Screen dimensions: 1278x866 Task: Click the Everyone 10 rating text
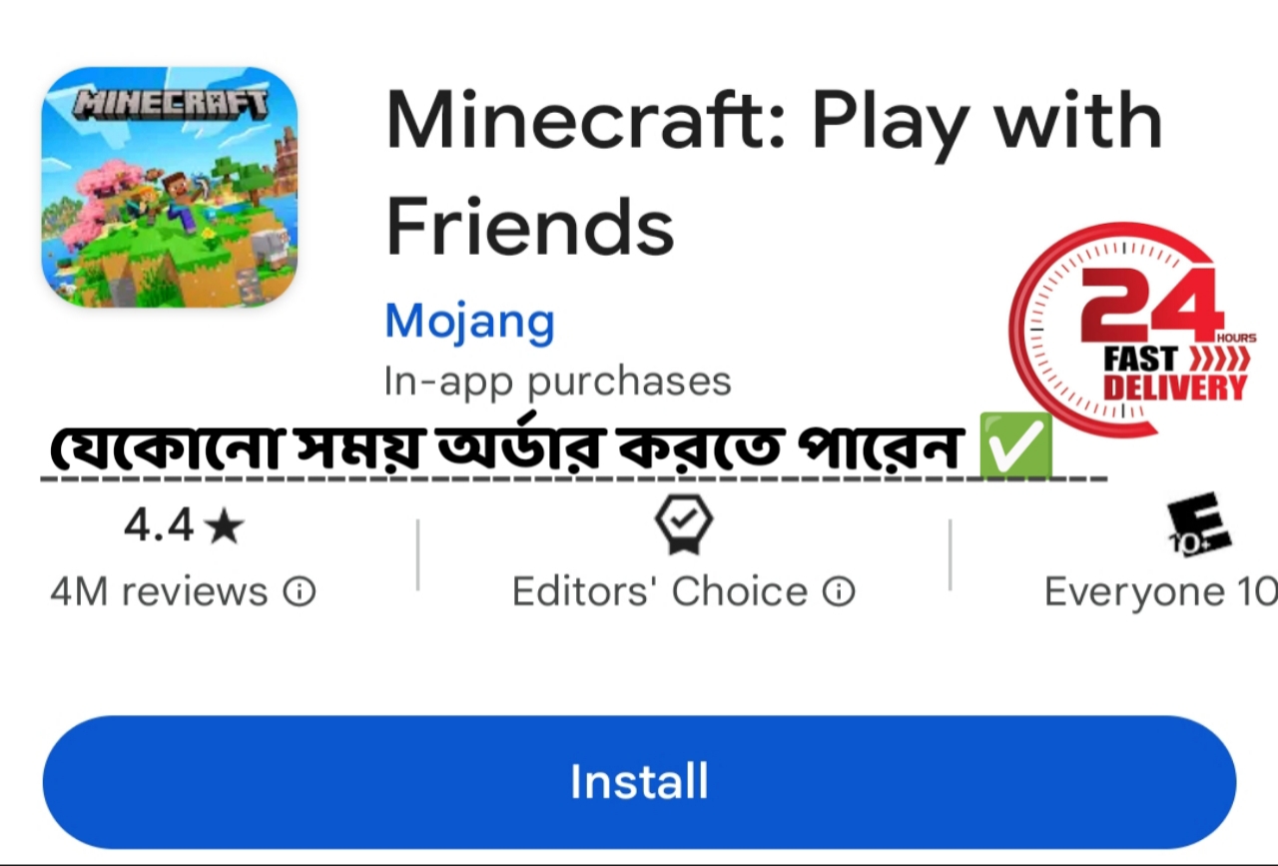pyautogui.click(x=1160, y=592)
